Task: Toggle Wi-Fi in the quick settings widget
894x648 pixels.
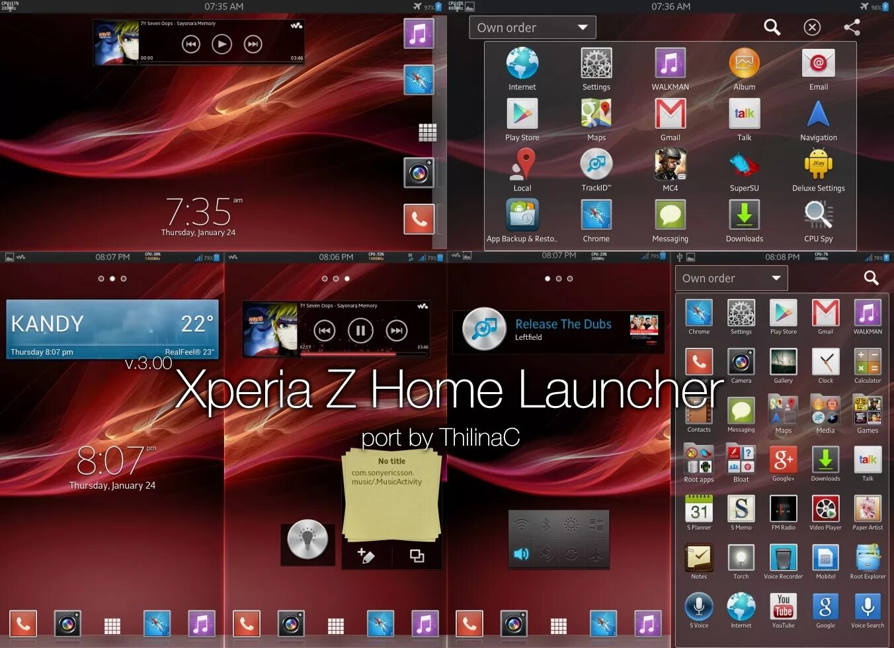Action: [x=522, y=525]
